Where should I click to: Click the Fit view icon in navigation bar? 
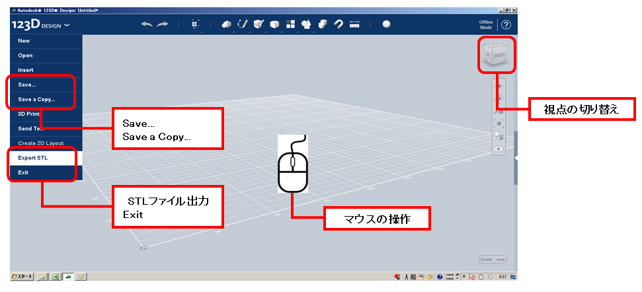click(x=500, y=124)
